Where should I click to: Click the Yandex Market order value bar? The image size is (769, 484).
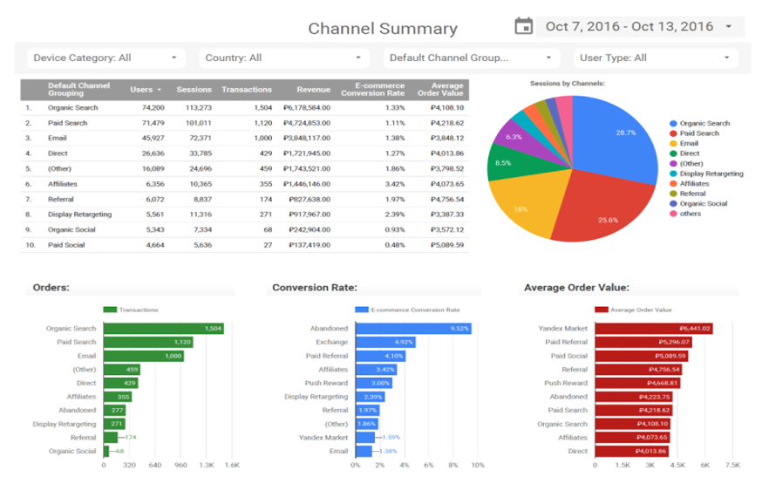[654, 329]
